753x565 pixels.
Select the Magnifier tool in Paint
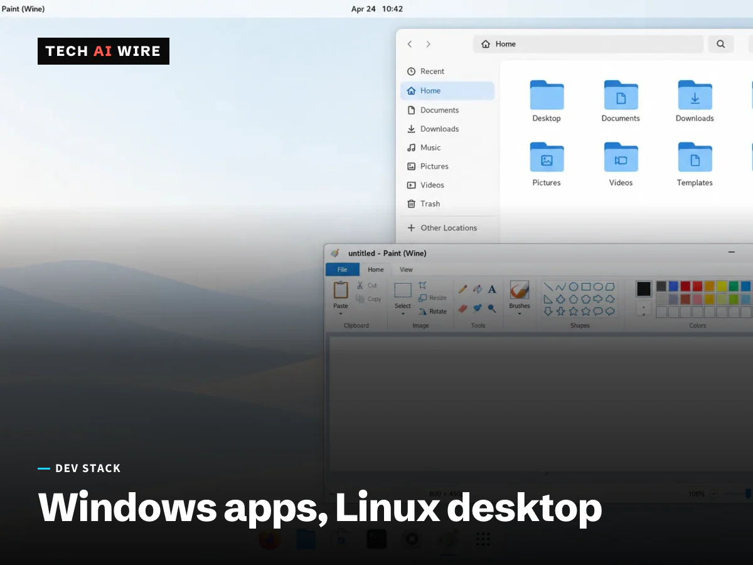[492, 308]
